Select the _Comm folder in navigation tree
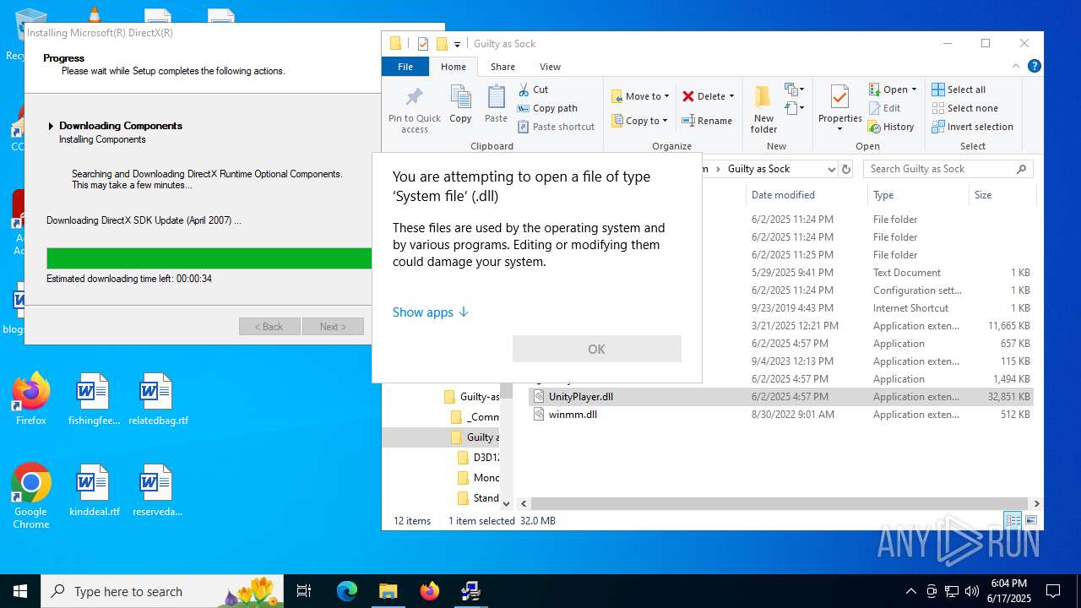This screenshot has width=1081, height=608. point(475,417)
